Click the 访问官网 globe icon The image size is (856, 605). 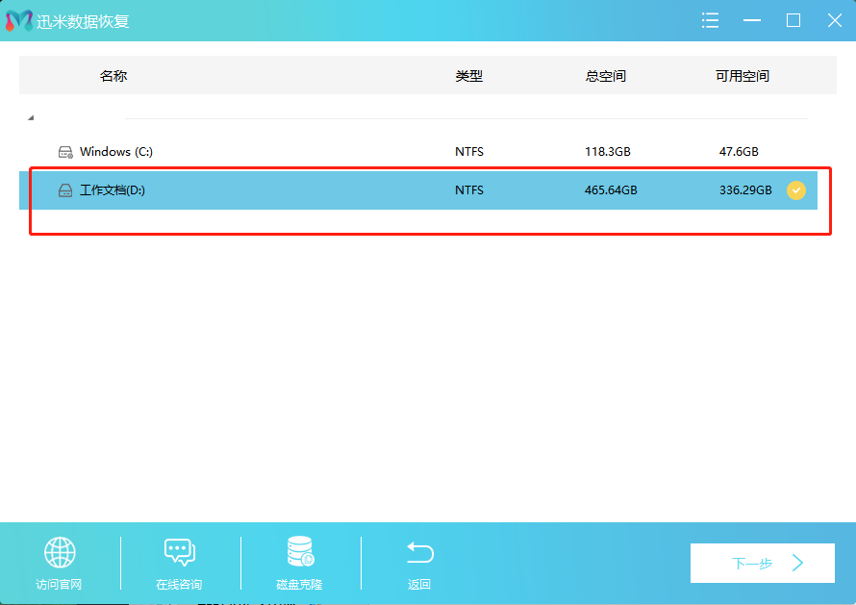(x=60, y=553)
